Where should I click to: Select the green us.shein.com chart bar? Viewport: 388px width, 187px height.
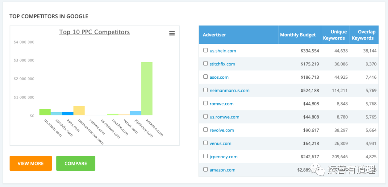(45, 112)
